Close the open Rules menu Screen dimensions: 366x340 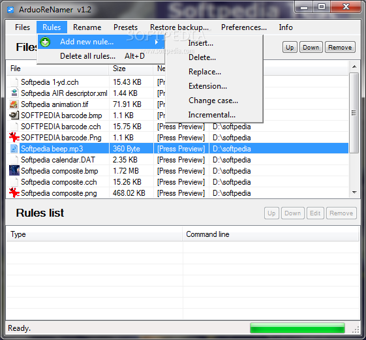52,27
